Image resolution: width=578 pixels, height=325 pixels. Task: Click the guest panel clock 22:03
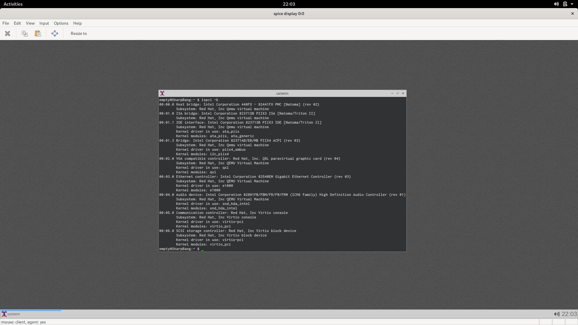(x=569, y=314)
